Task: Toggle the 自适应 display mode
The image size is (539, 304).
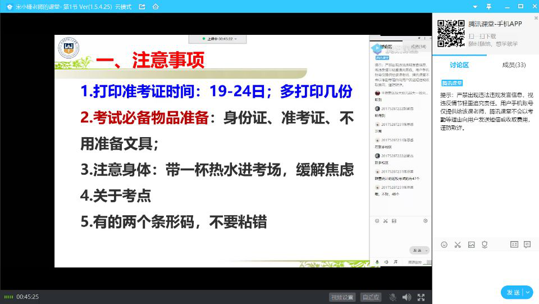Action: click(371, 297)
